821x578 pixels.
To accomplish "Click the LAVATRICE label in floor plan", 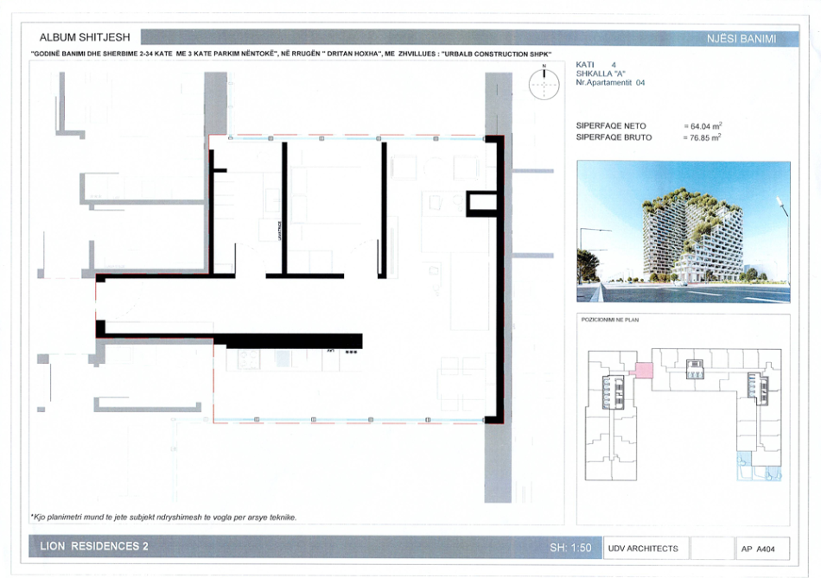I will click(x=279, y=231).
